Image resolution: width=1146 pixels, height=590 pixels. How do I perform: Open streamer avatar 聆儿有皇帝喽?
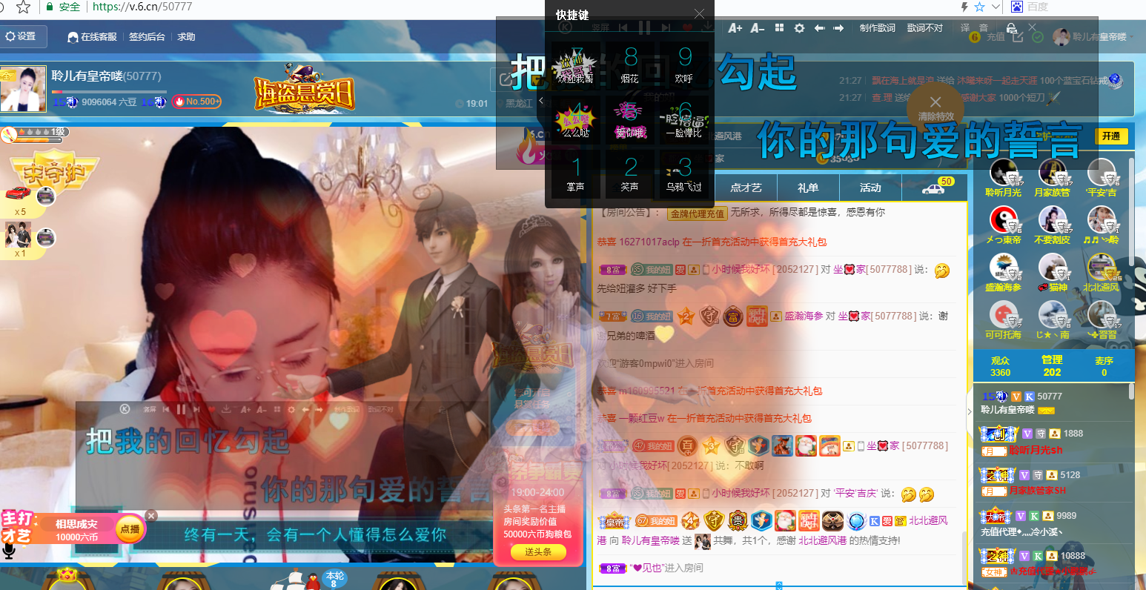click(23, 89)
